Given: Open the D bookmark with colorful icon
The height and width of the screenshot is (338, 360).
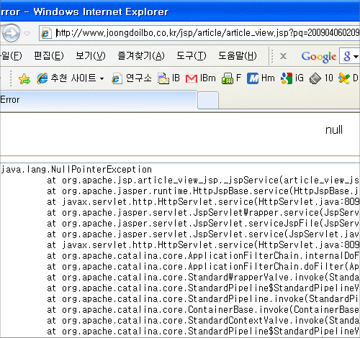Looking at the screenshot, I should 348,78.
